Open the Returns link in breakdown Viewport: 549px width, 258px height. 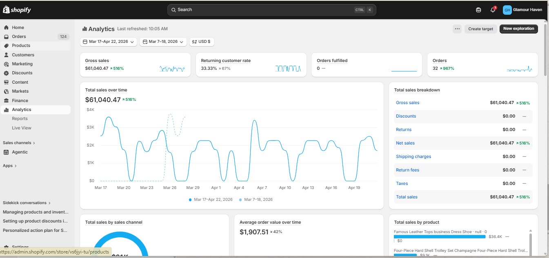click(x=404, y=130)
